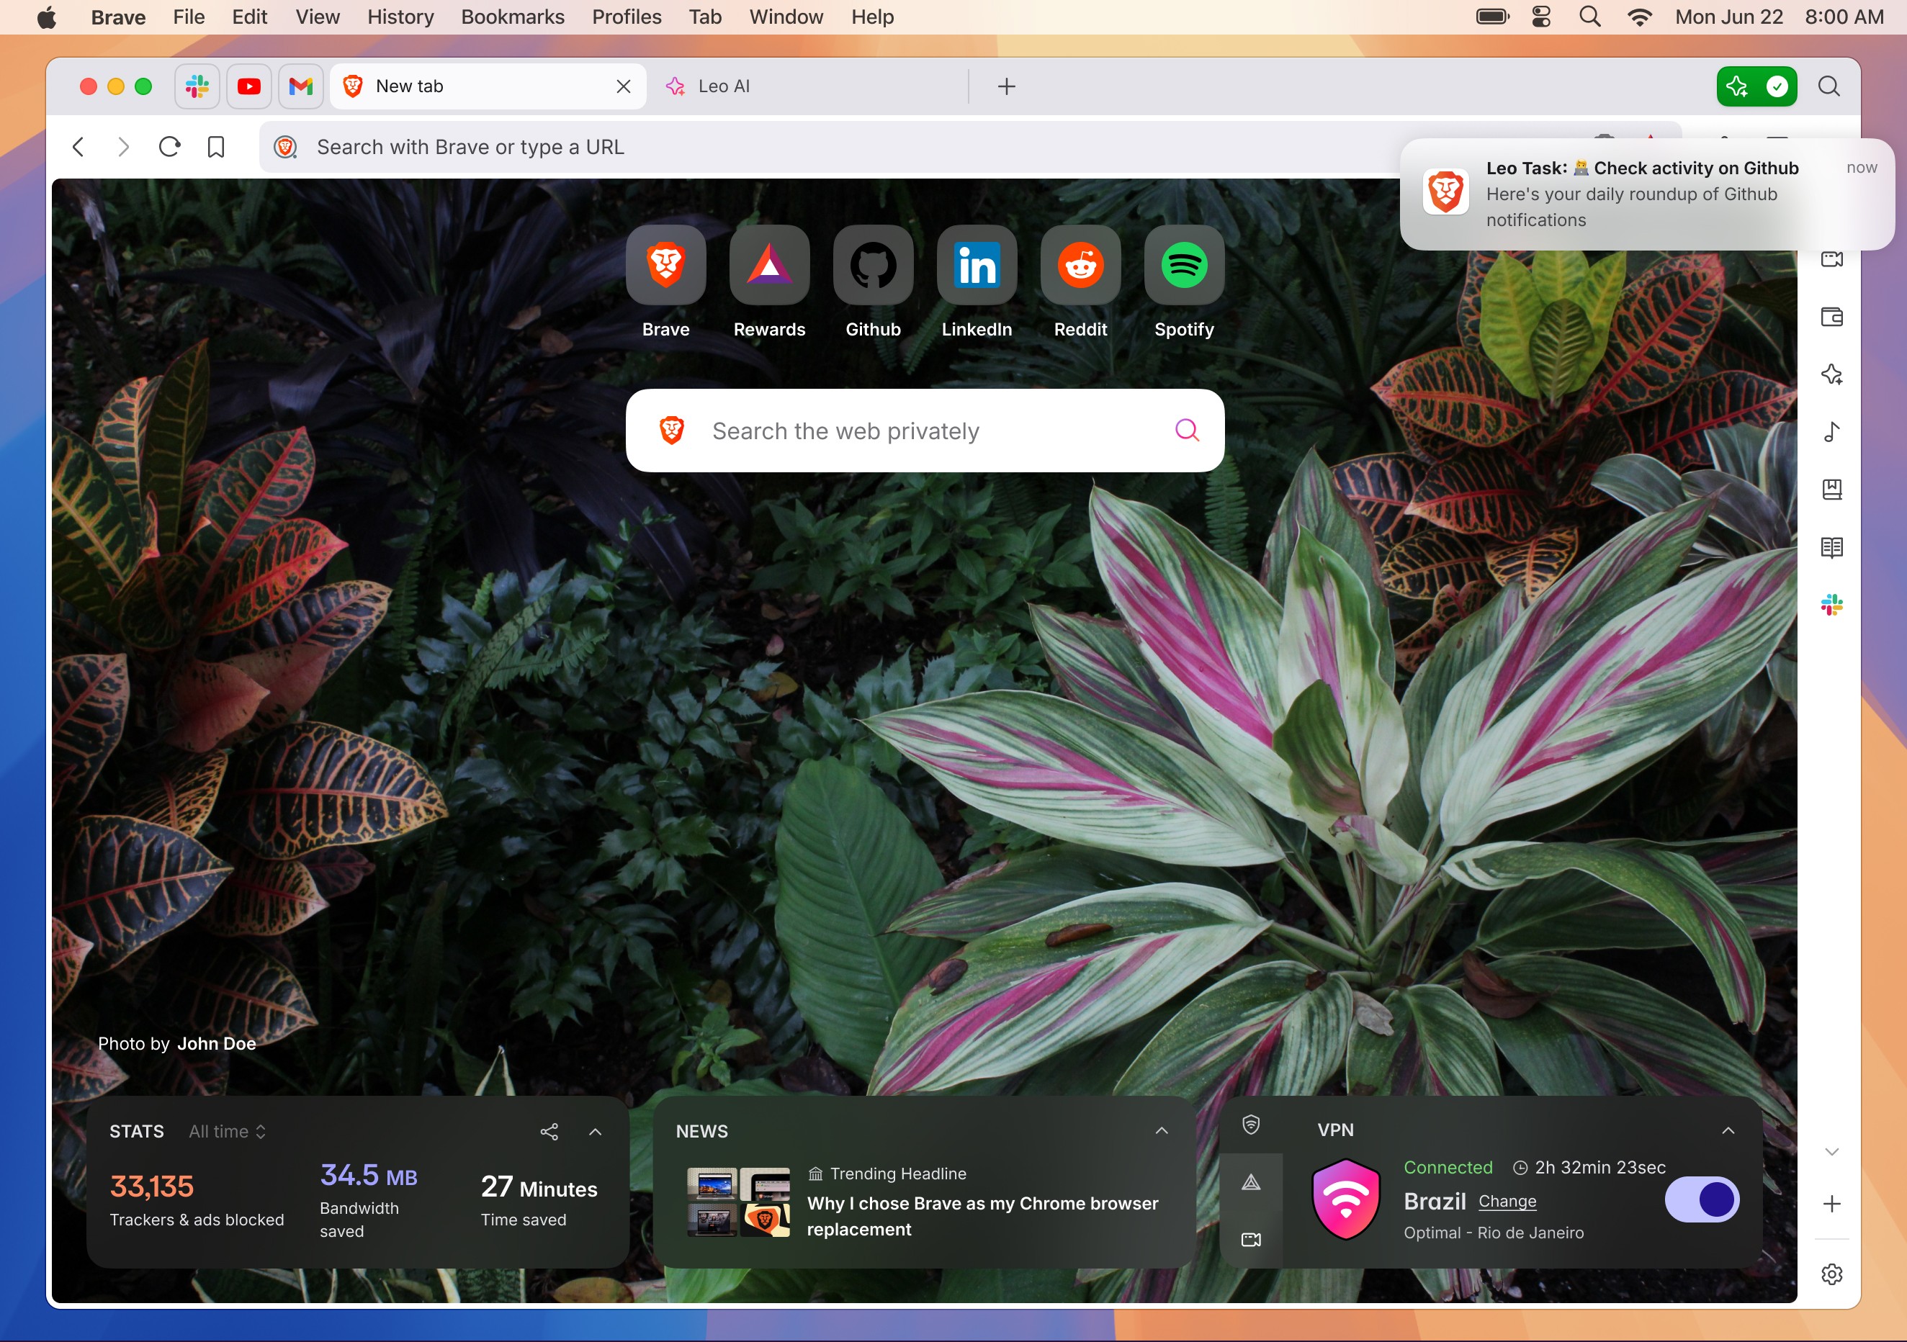
Task: Open John Doe photo credit link
Action: 217,1043
